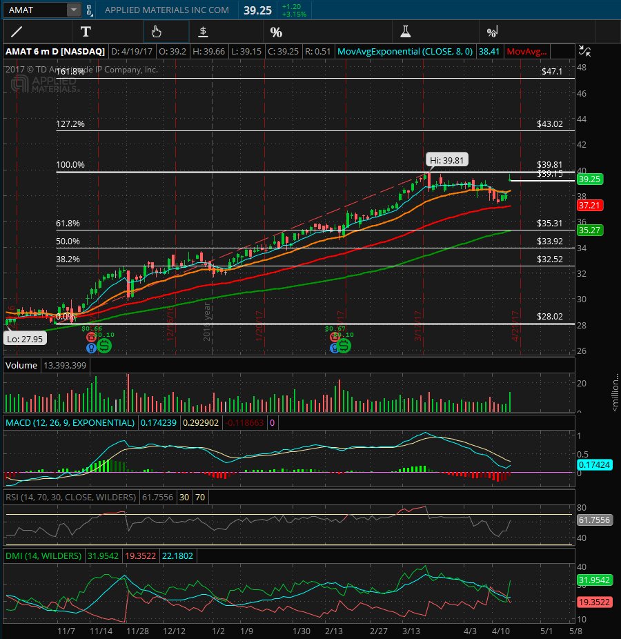Click the percent markup tool
Image resolution: width=621 pixels, height=639 pixels.
[x=277, y=31]
